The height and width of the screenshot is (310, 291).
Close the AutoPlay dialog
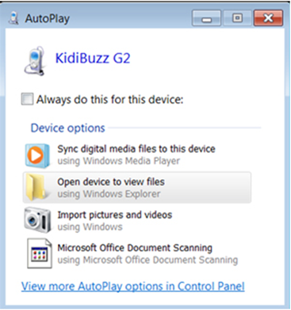(x=268, y=18)
